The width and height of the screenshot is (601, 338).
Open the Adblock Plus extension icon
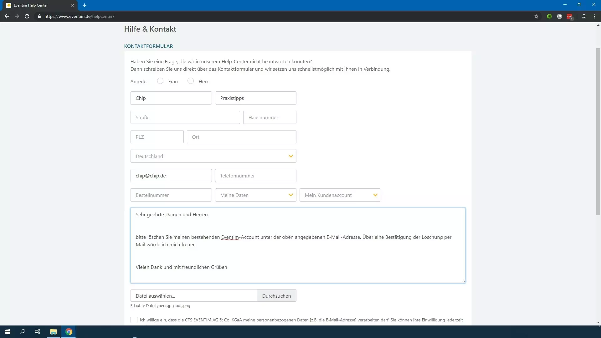click(559, 16)
